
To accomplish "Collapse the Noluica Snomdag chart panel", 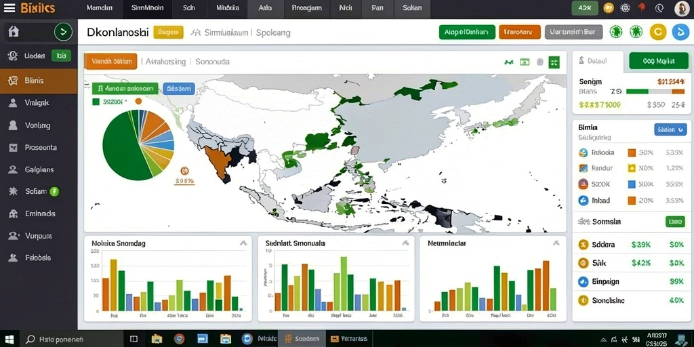I will [x=243, y=243].
